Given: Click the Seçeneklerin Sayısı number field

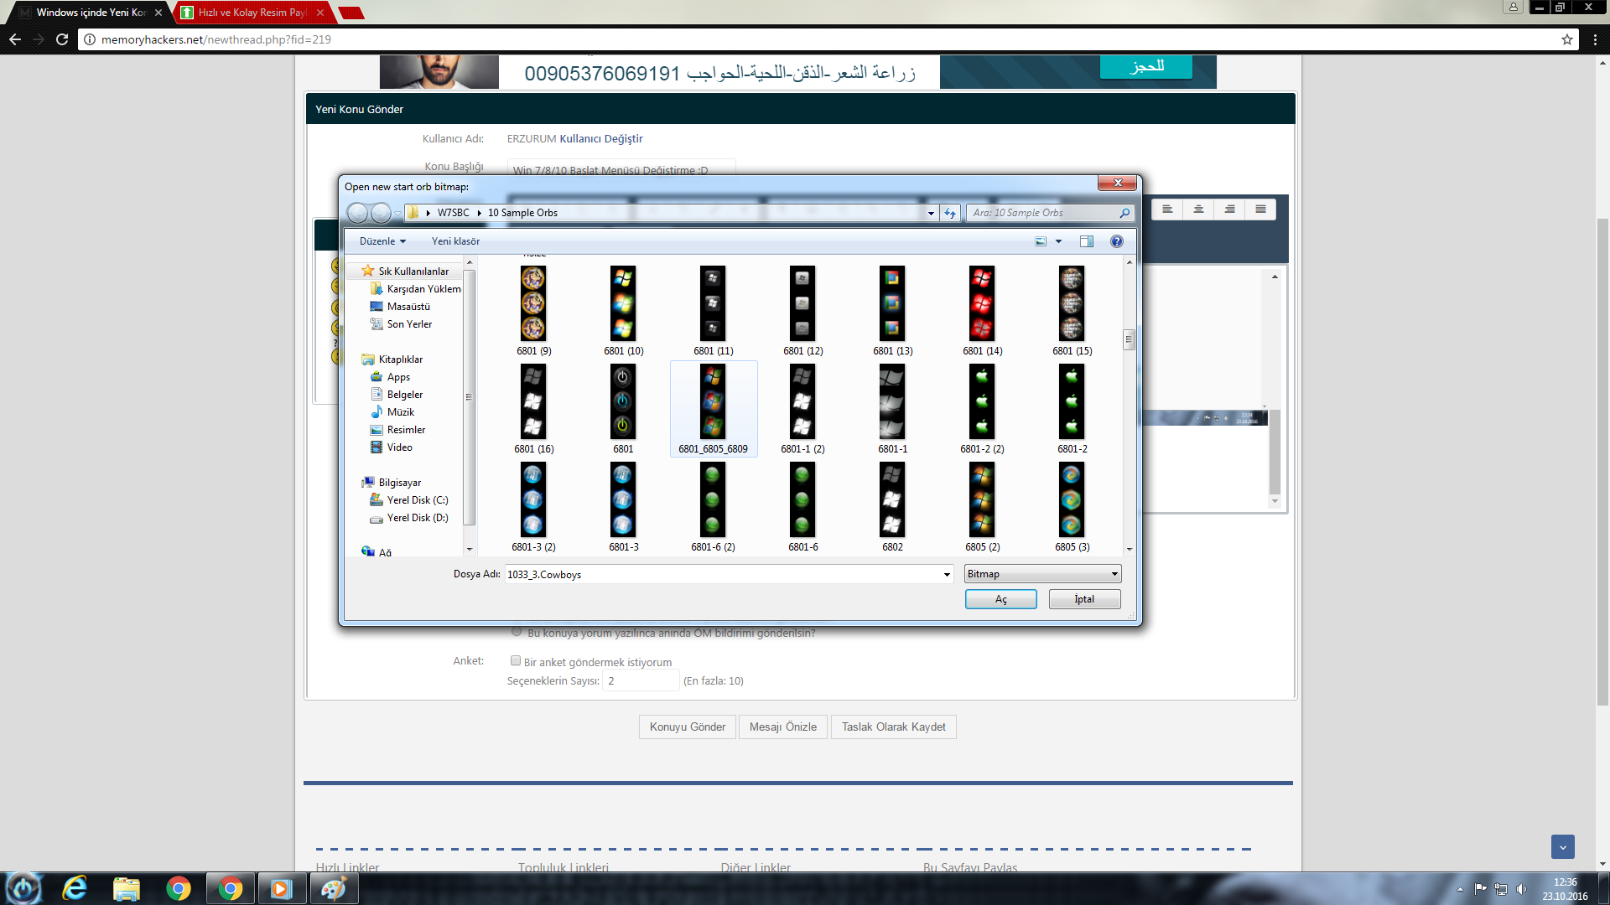Looking at the screenshot, I should click(641, 680).
